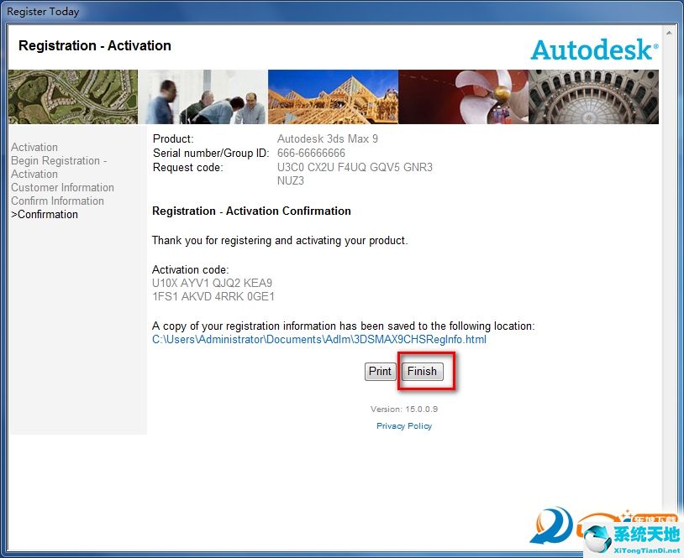
Task: Choose Confirm Information sidebar step
Action: [57, 201]
